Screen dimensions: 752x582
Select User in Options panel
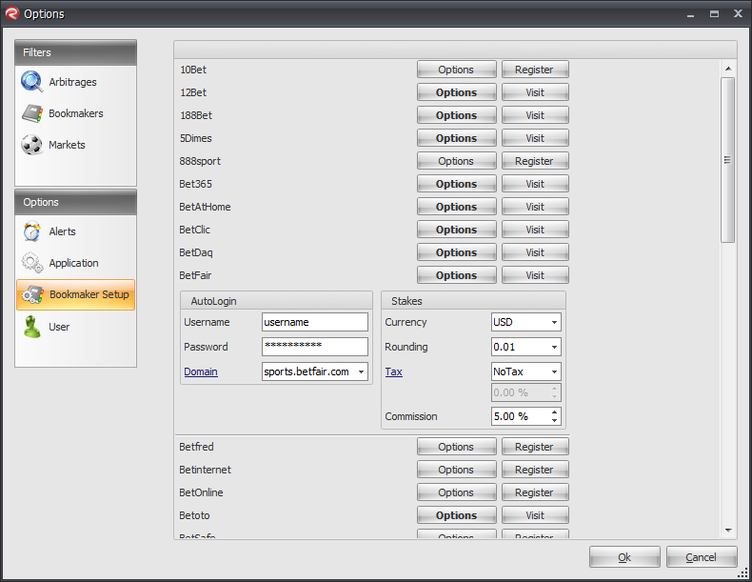click(59, 327)
